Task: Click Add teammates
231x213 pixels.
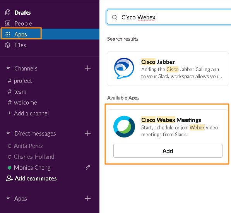Action: [x=31, y=179]
